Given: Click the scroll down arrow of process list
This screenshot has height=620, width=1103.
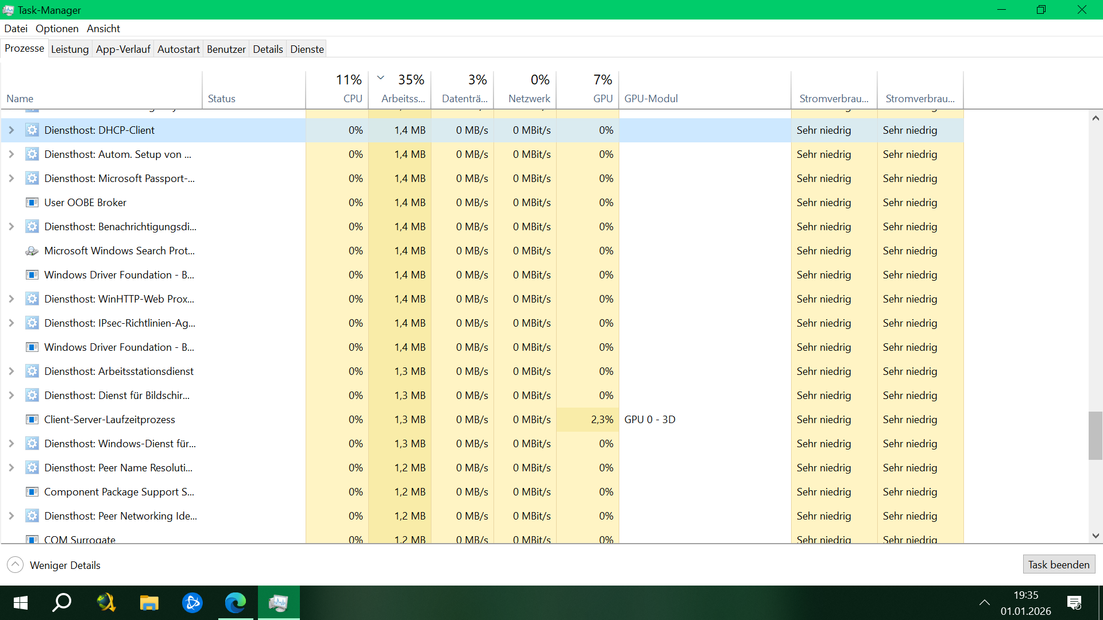Looking at the screenshot, I should 1096,536.
